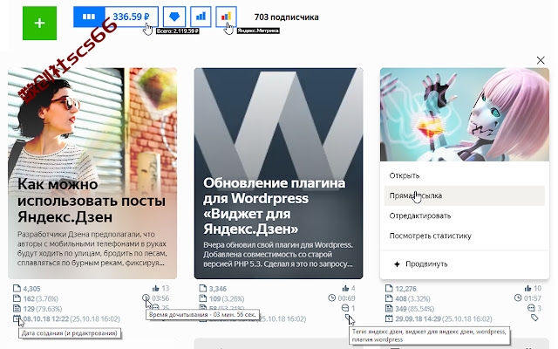Choose 'Прямая ссылка' in the context menu
558x349 pixels.
465,195
